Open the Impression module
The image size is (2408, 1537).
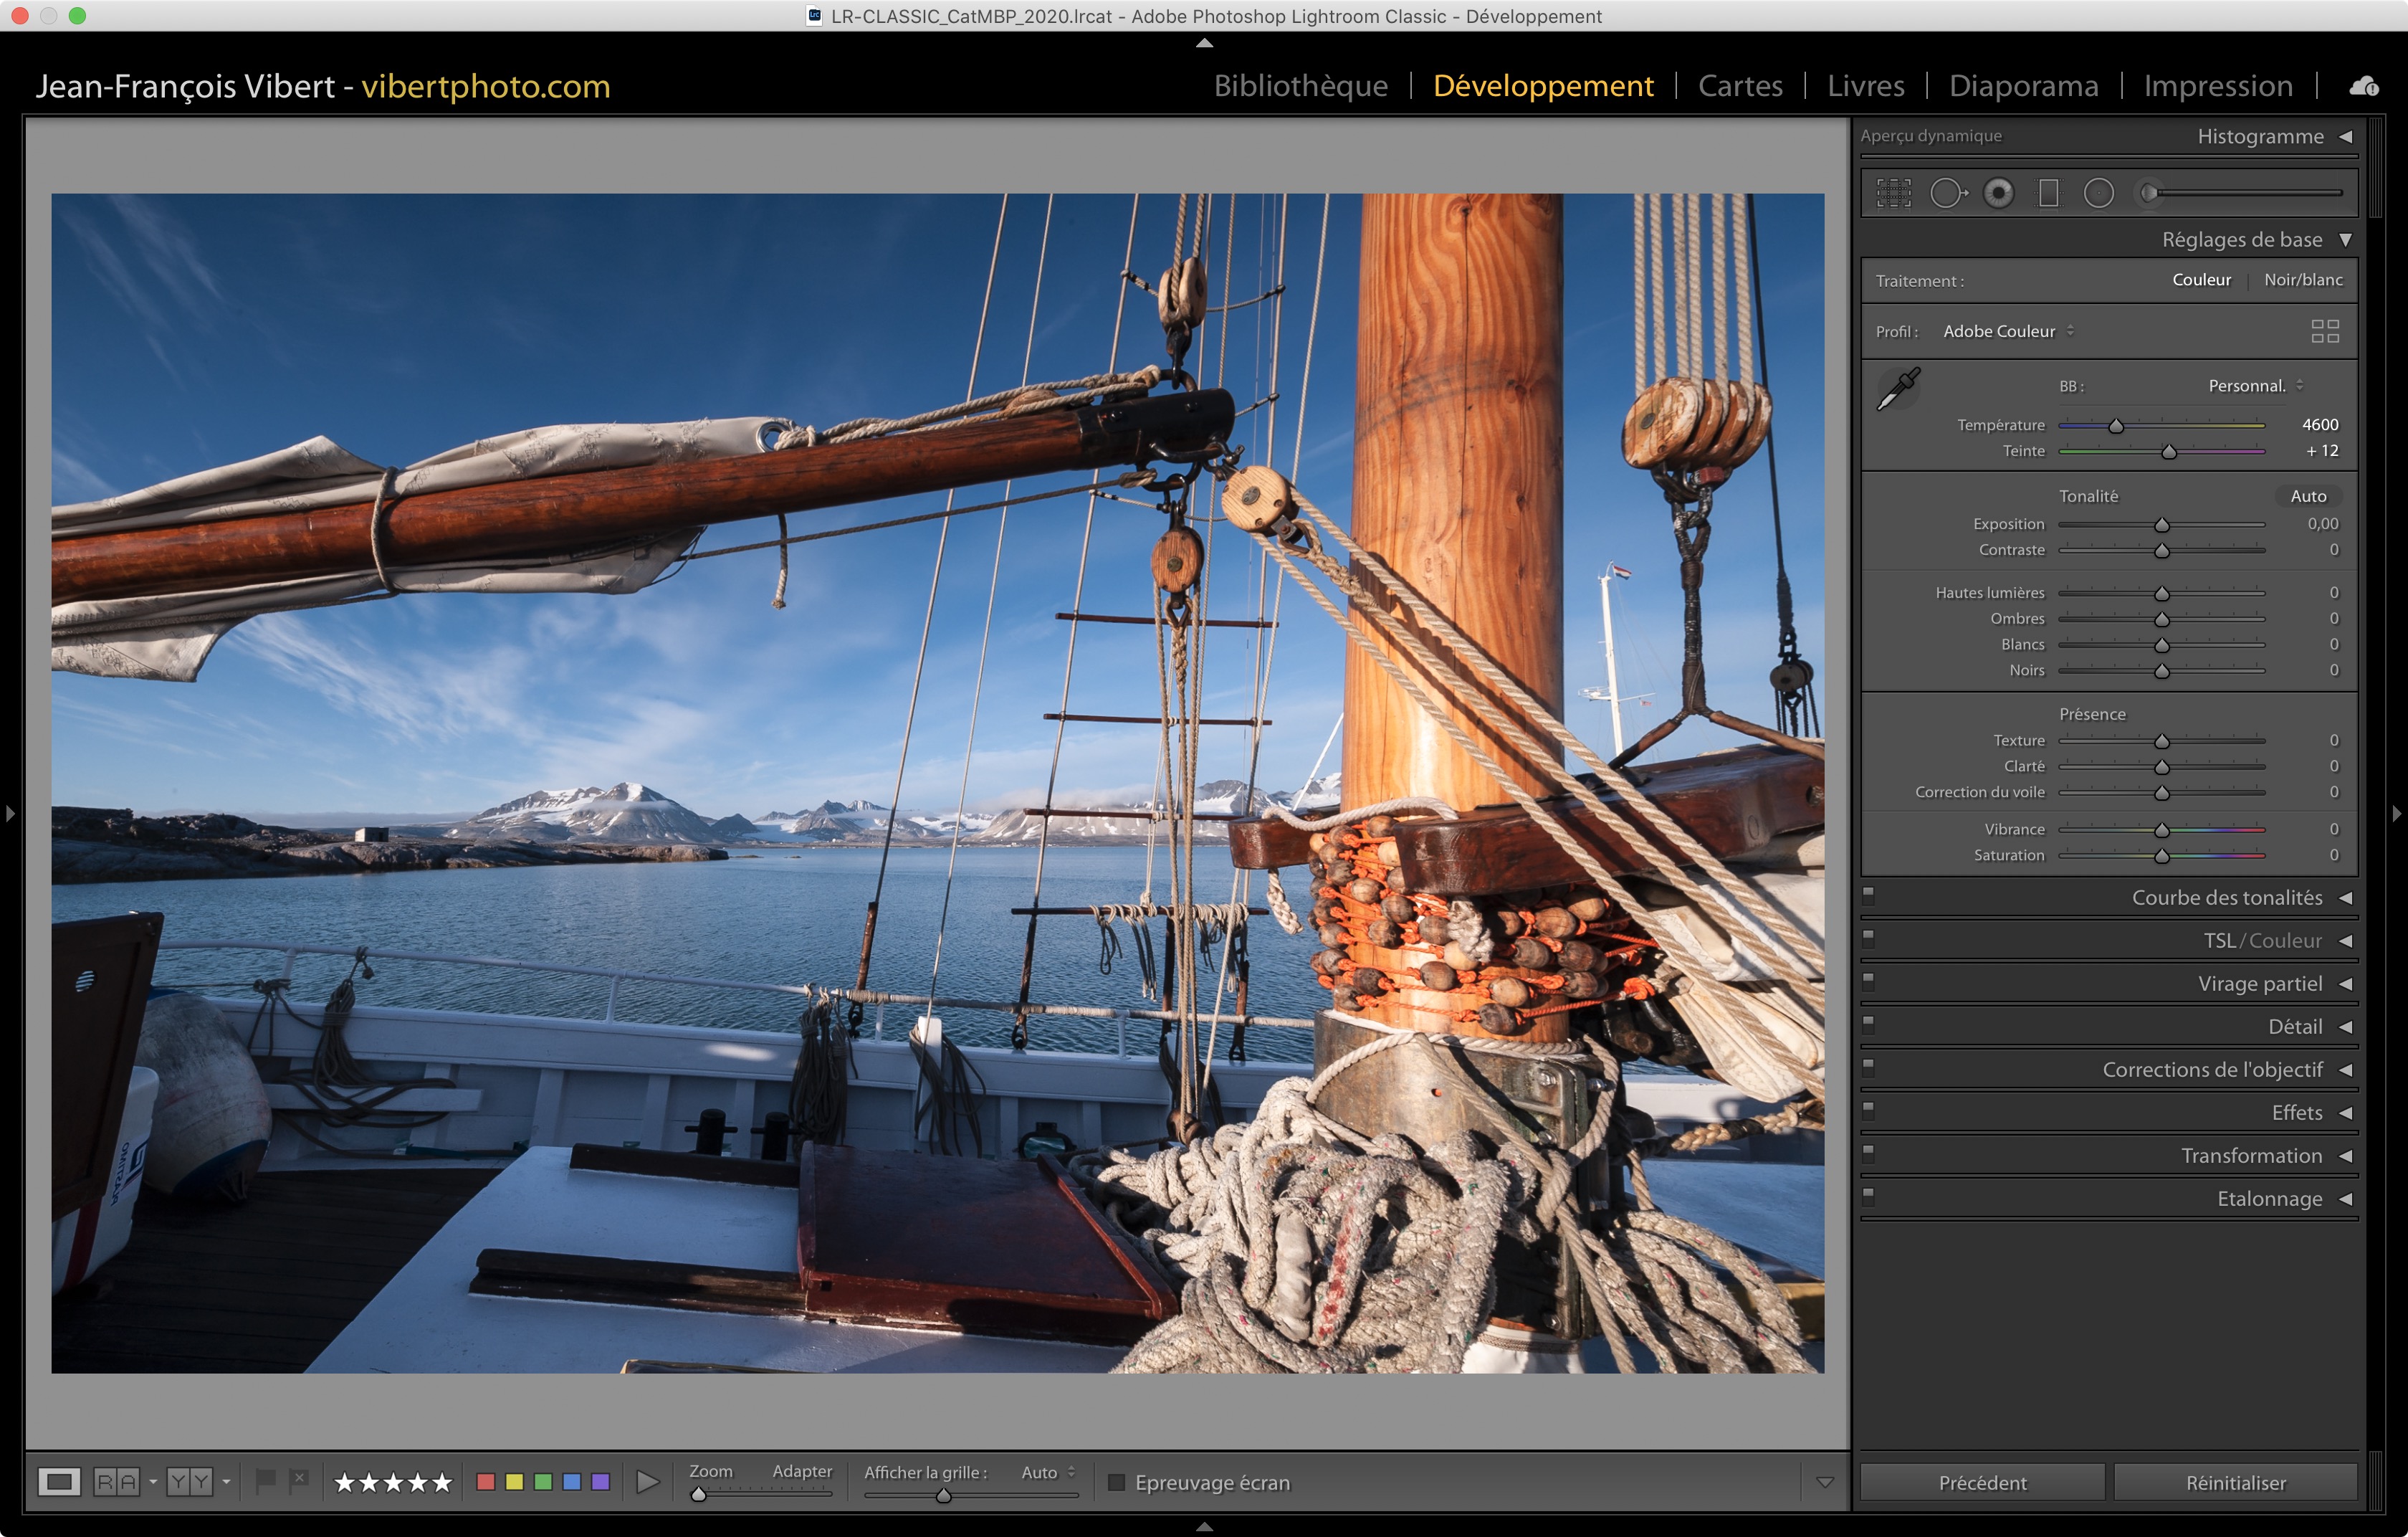click(2217, 86)
